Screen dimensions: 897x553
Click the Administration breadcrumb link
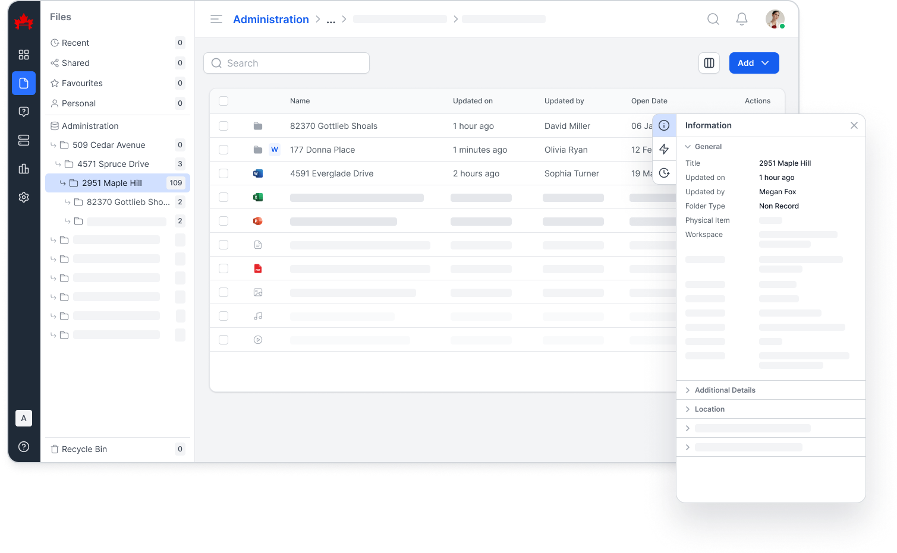click(x=270, y=20)
